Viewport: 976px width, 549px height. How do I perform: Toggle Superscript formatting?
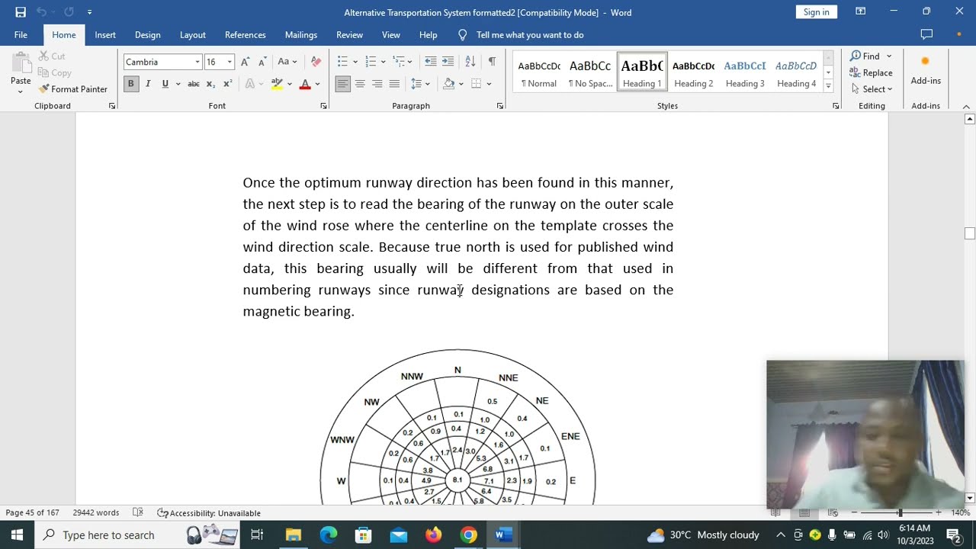pyautogui.click(x=227, y=84)
